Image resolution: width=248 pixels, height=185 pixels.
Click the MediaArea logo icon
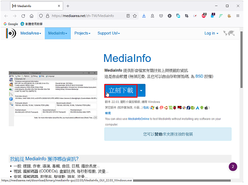(11, 34)
